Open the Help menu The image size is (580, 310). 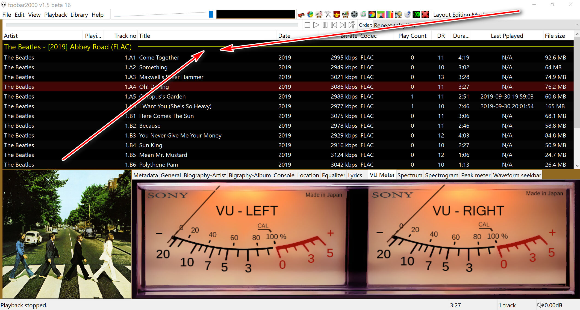pos(98,15)
